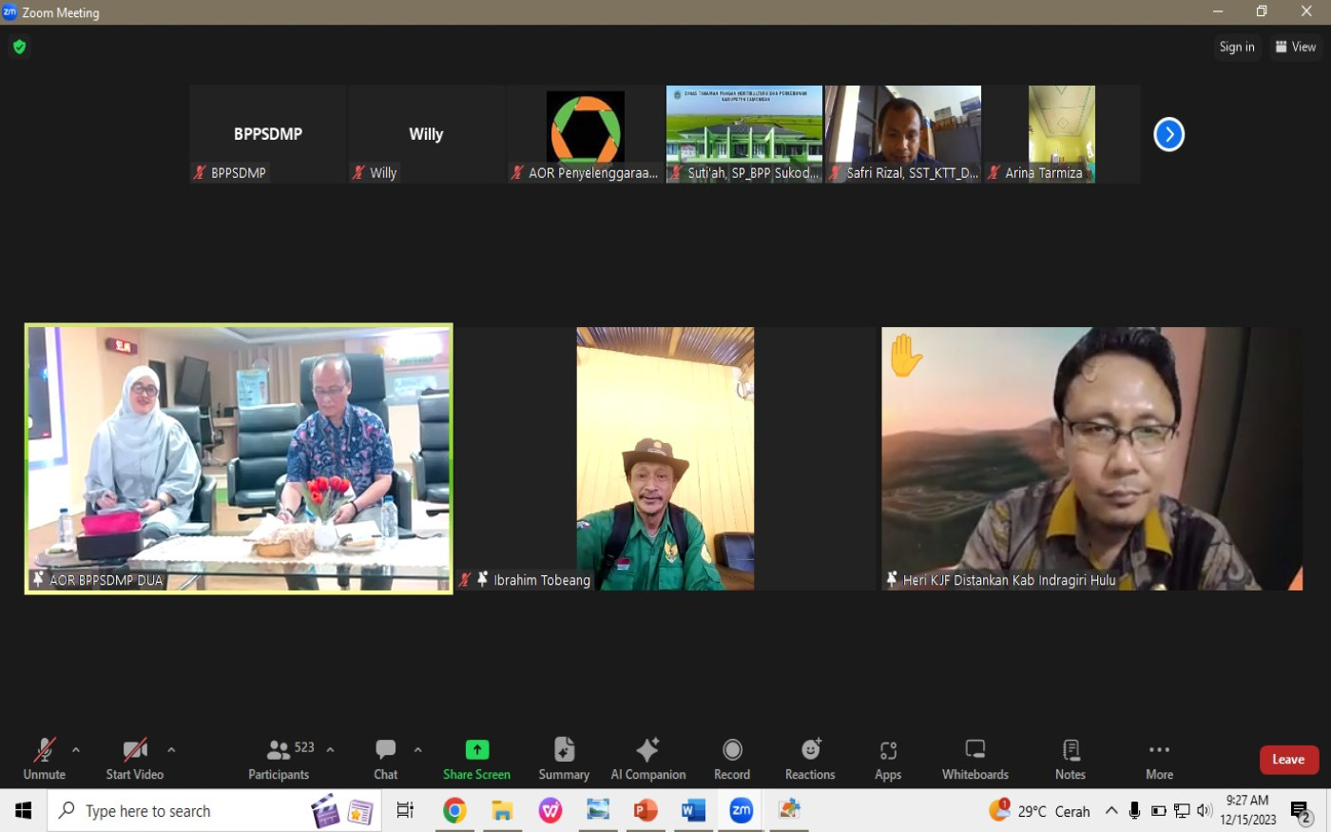Open the More options menu
Viewport: 1331px width, 832px height.
[x=1159, y=759]
